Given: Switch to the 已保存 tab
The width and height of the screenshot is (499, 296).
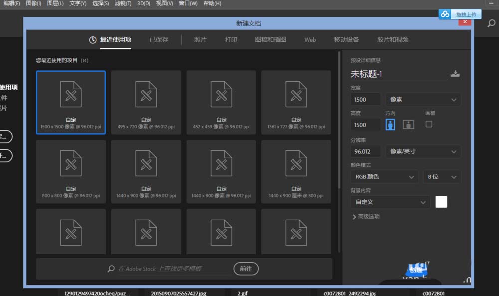Looking at the screenshot, I should (159, 40).
